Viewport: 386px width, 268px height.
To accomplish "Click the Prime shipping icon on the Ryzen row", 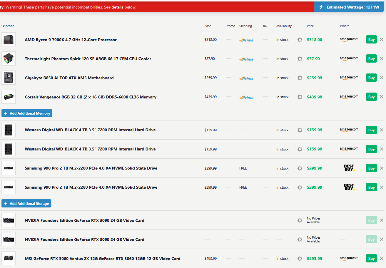I will (246, 40).
